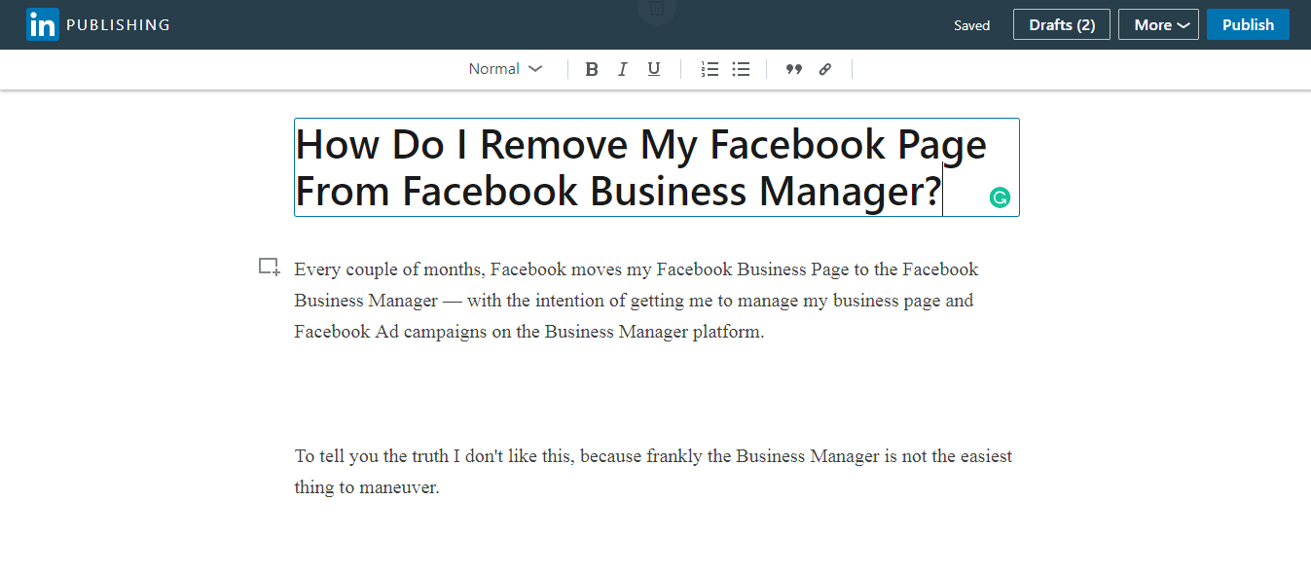1311x573 pixels.
Task: Click the paragraph starting 'Every couple of months'
Action: pos(637,300)
